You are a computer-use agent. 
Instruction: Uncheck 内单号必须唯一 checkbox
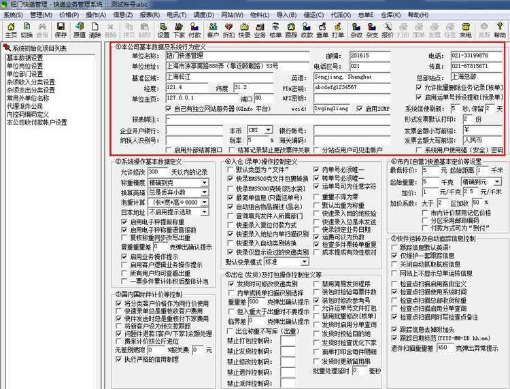316,169
